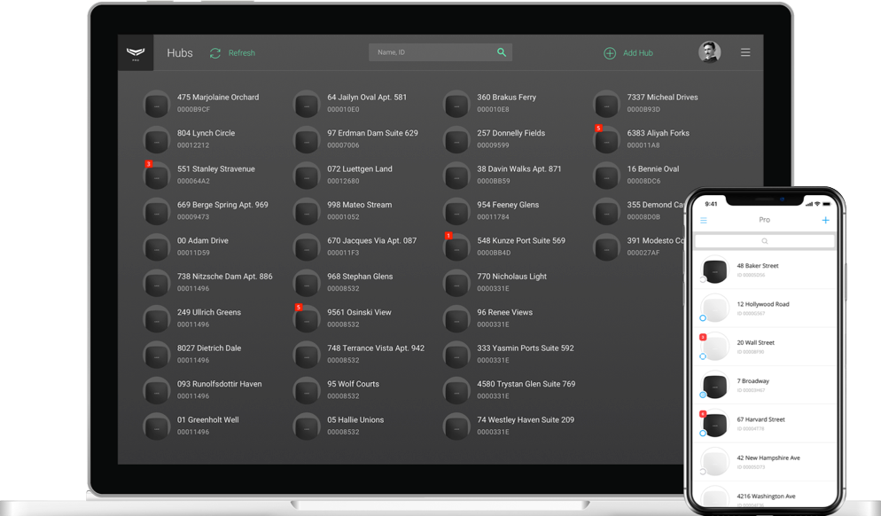
Task: Click red badge on 6383 Aliyah Forks hub
Action: [598, 129]
